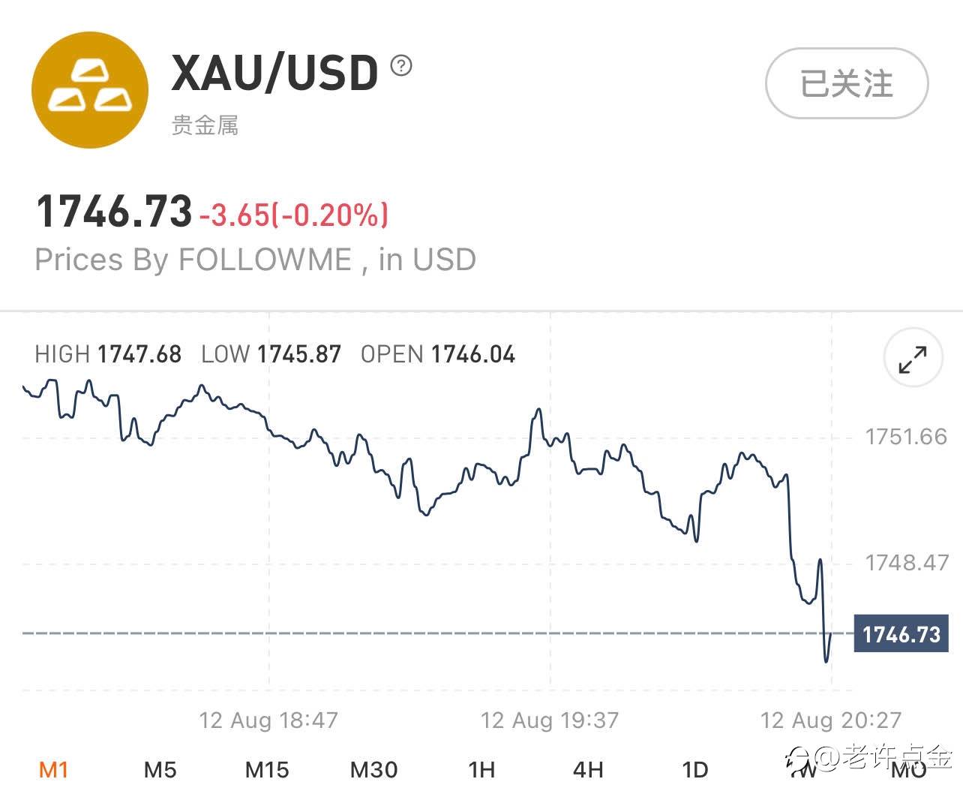
Task: Click the question mark help icon
Action: (x=401, y=66)
